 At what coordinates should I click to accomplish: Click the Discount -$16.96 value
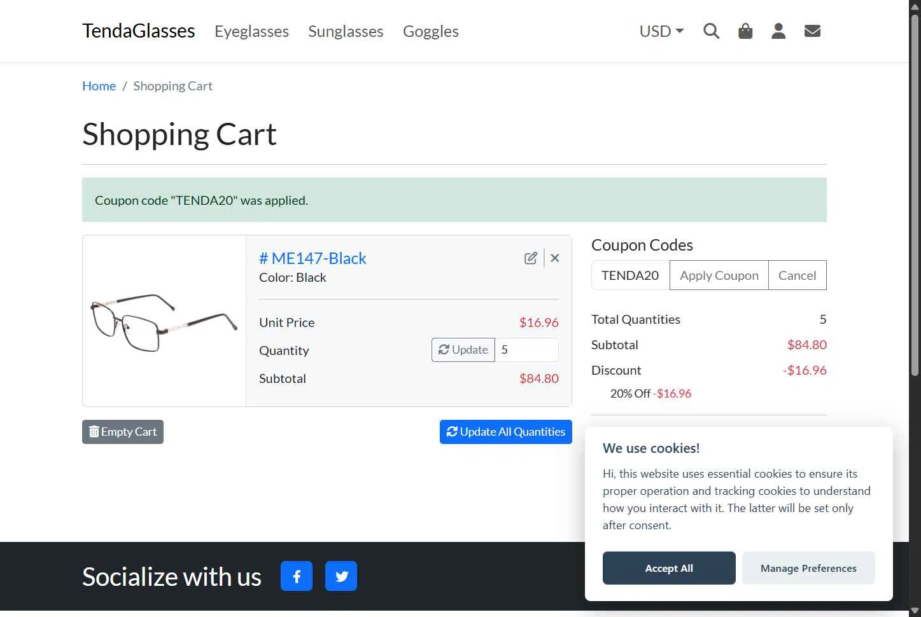[805, 370]
